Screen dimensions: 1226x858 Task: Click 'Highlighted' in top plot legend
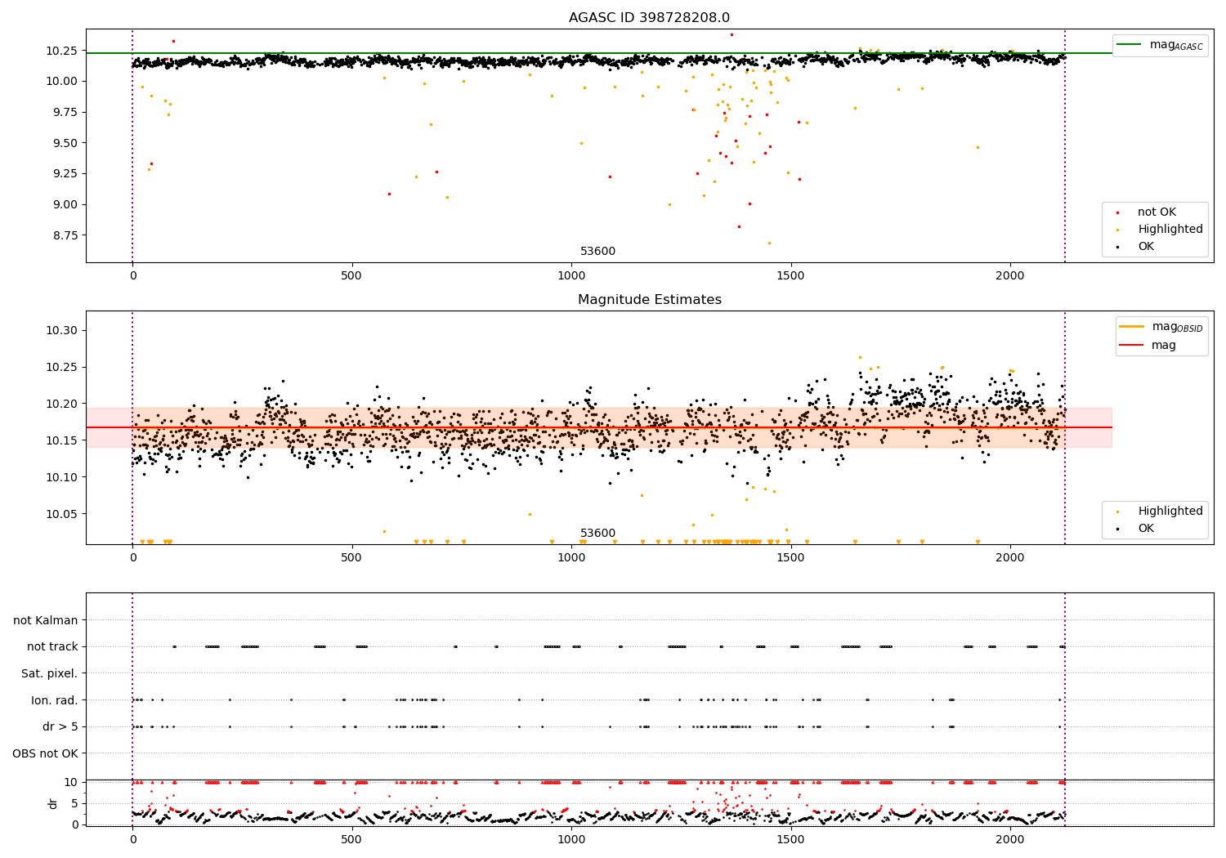tap(1170, 230)
